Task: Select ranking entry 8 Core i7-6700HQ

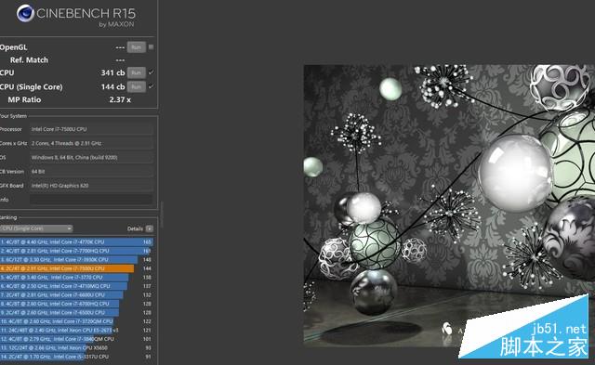Action: tap(76, 304)
